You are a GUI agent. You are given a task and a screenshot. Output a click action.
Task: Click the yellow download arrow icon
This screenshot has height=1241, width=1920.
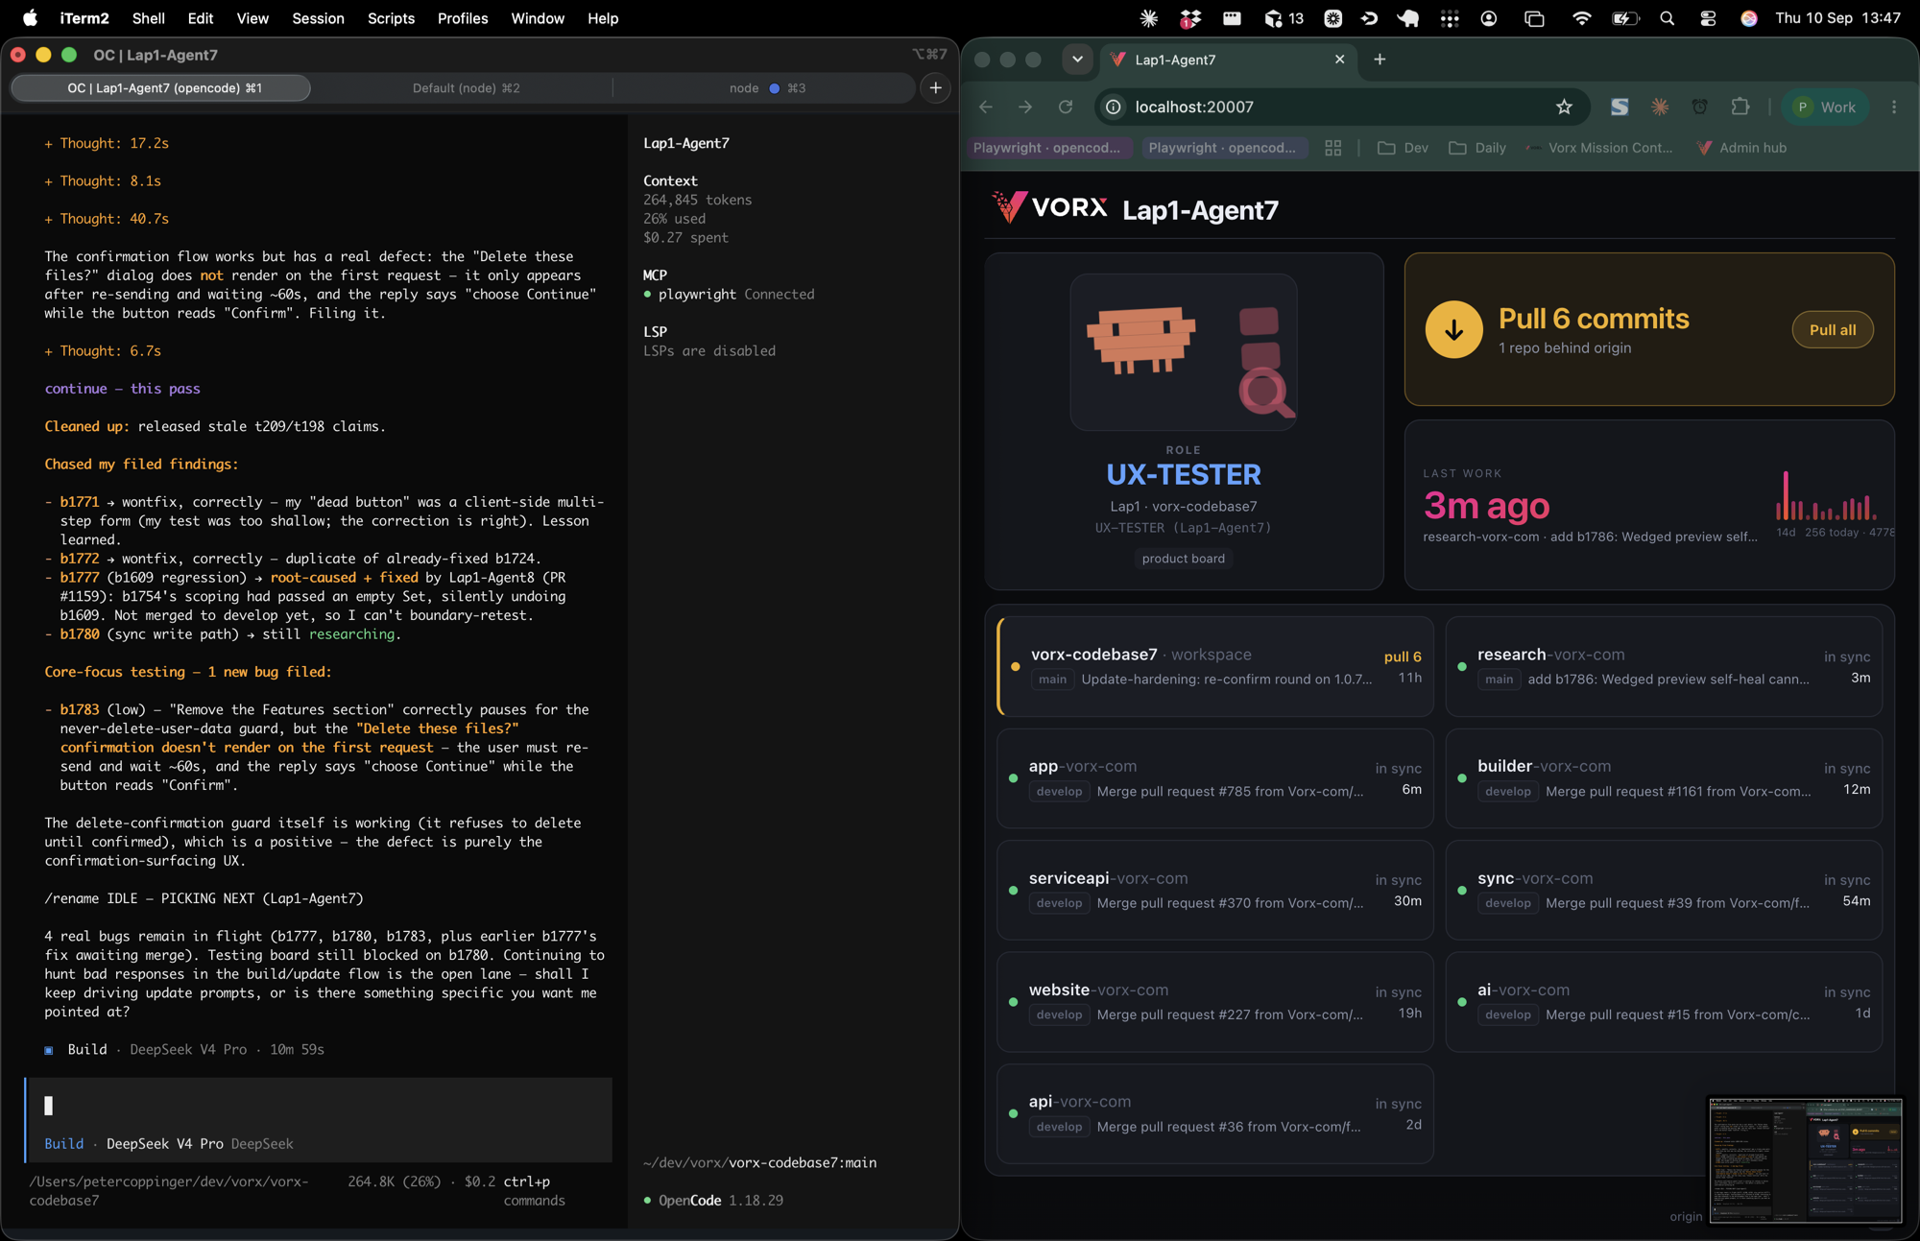pyautogui.click(x=1453, y=329)
